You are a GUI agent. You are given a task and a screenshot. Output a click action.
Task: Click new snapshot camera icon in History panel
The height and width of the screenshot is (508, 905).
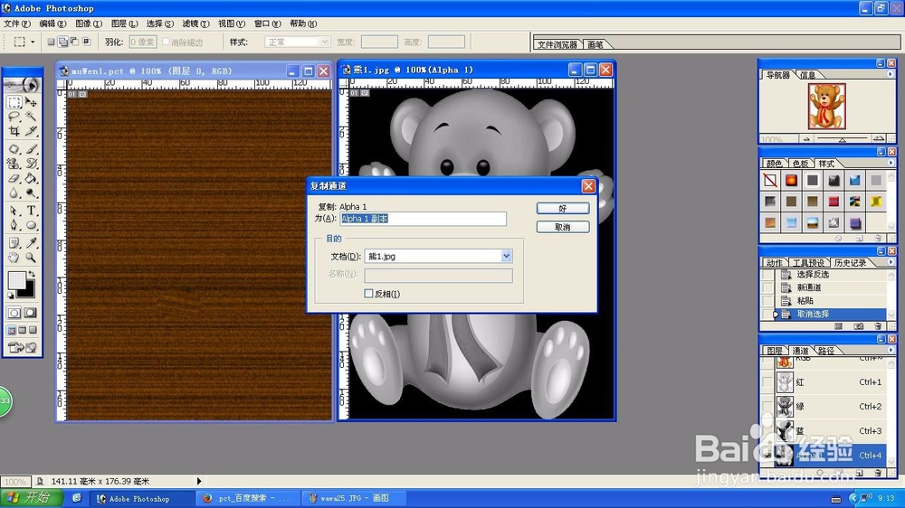pos(859,326)
